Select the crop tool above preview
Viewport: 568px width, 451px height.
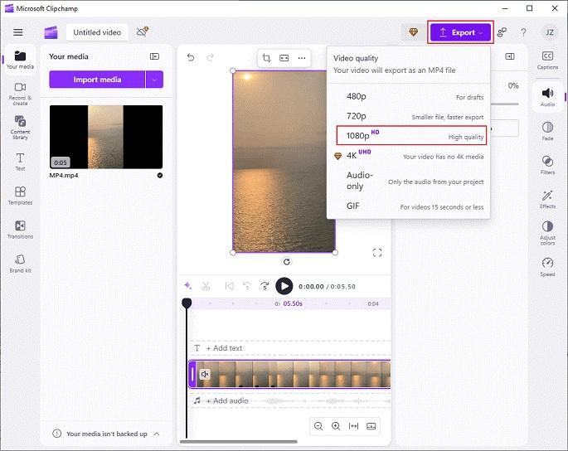pos(266,58)
